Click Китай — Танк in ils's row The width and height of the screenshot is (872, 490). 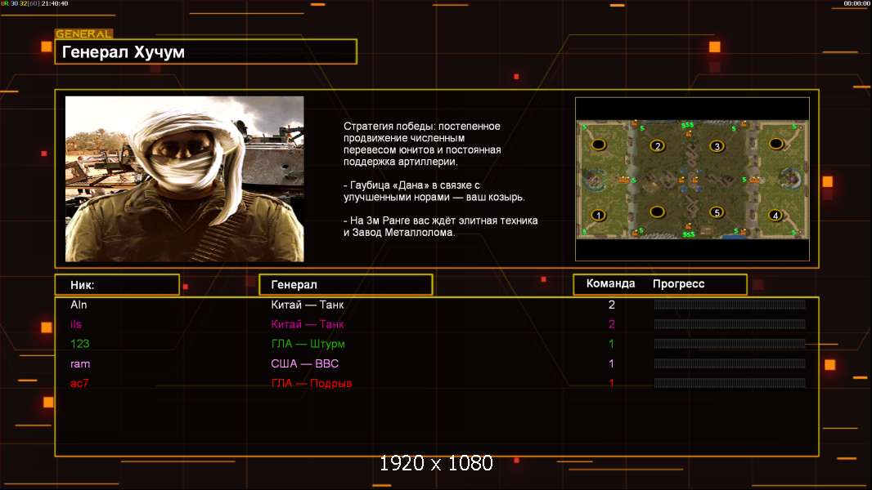click(x=308, y=324)
